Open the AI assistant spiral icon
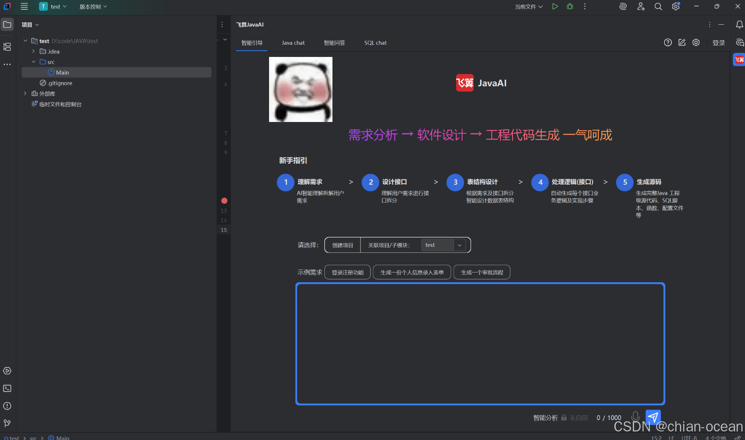 point(623,7)
